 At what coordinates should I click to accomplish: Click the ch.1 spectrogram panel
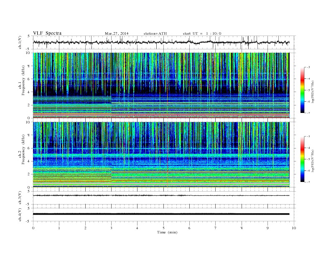tap(161, 85)
